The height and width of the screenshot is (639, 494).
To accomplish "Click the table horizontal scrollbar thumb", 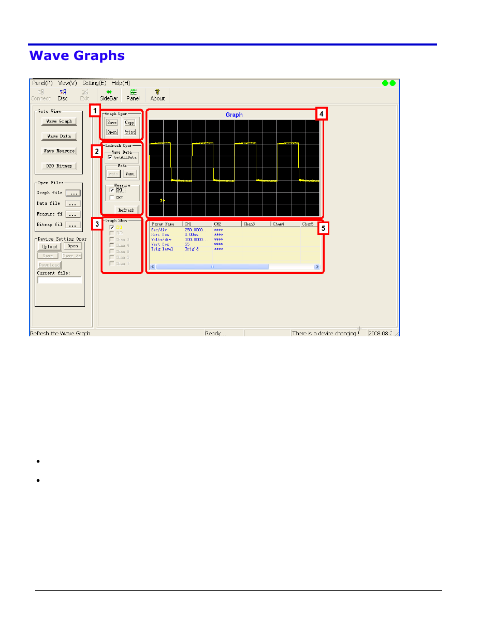I will 212,267.
